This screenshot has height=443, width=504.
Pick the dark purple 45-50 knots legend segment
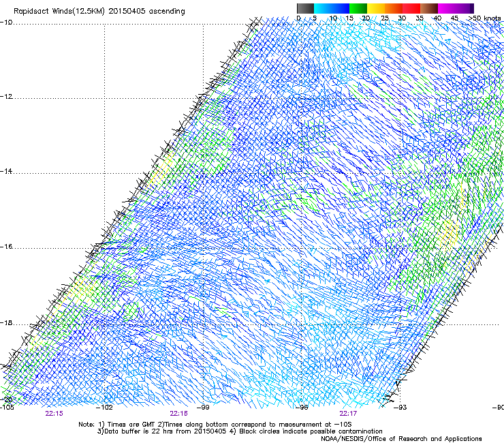(464, 8)
